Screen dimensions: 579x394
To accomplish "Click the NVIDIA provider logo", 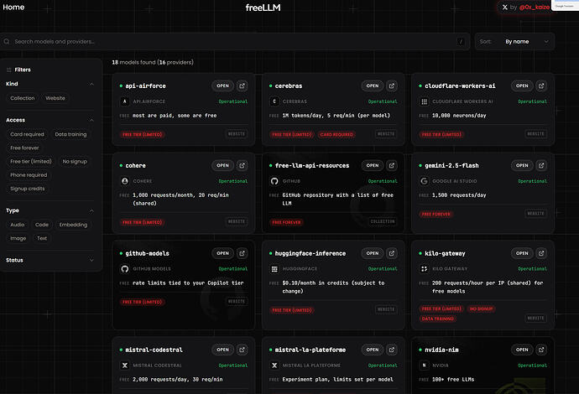I will click(424, 365).
